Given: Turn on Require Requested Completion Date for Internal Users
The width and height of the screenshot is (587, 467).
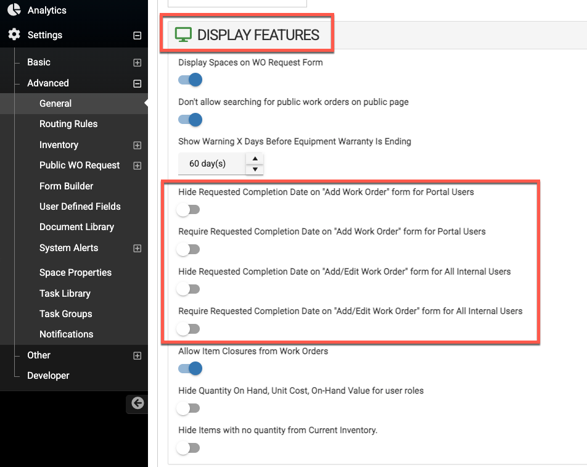Looking at the screenshot, I should (x=189, y=329).
